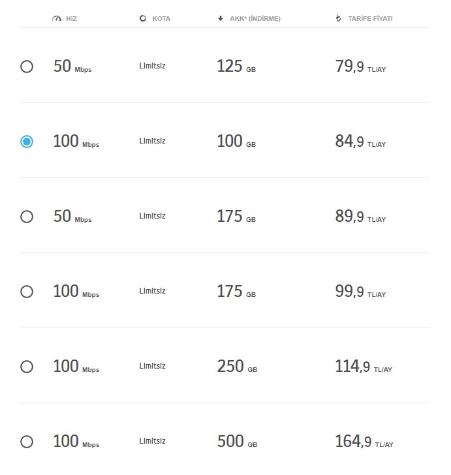Select the 114,9 TL plan radio button
451x475 pixels.
27,367
